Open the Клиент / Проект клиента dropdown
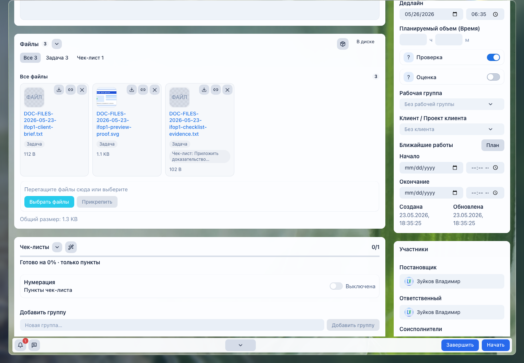The image size is (524, 363). (x=452, y=129)
